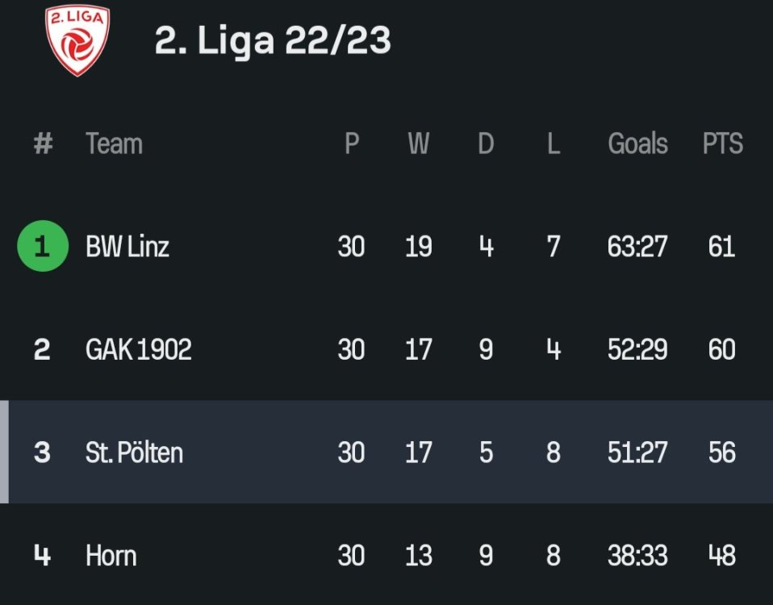This screenshot has height=605, width=773.
Task: Click the position 4 indicator for Horn
Action: [x=42, y=556]
